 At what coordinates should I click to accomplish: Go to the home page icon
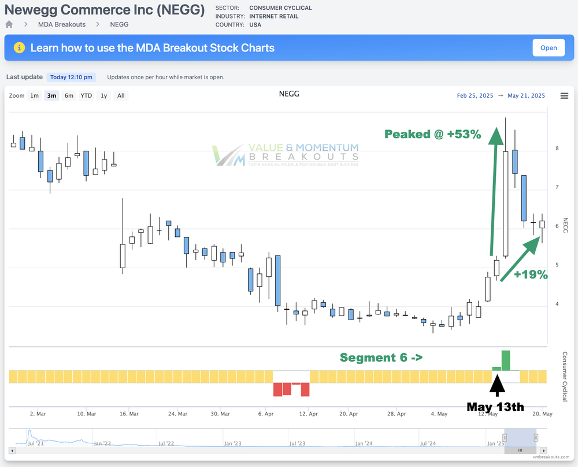tap(9, 24)
